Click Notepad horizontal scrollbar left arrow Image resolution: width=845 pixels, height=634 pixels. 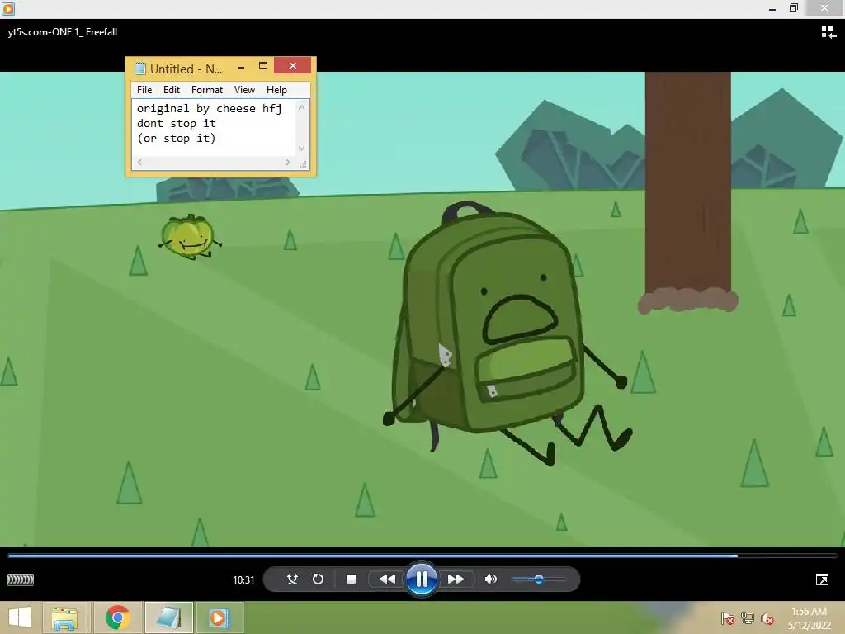(x=140, y=163)
